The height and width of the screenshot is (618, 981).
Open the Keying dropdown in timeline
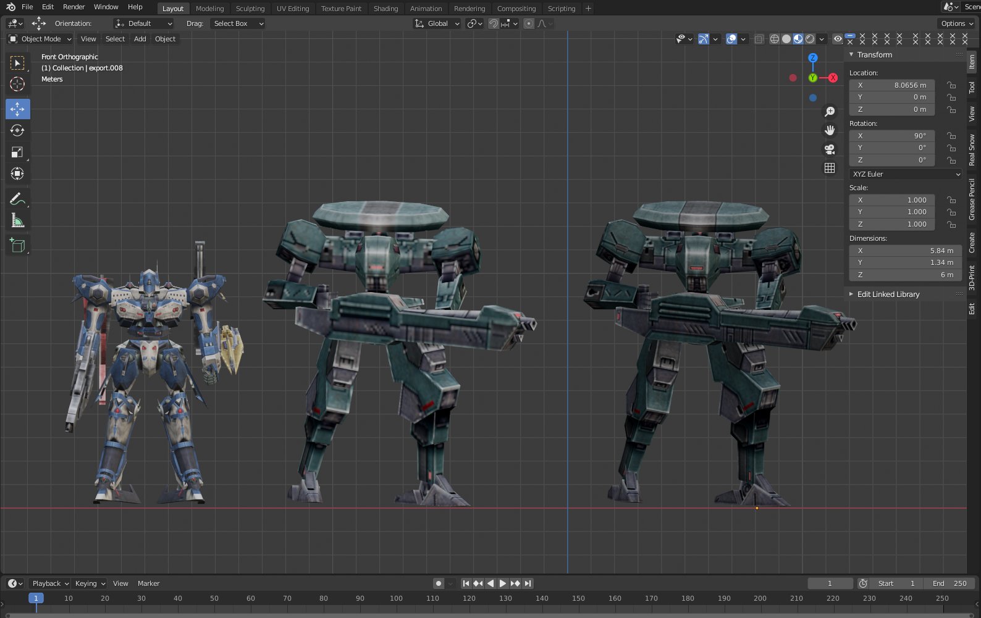point(90,583)
